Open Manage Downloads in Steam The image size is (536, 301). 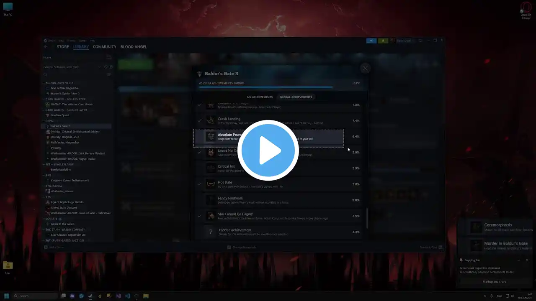pos(242,247)
